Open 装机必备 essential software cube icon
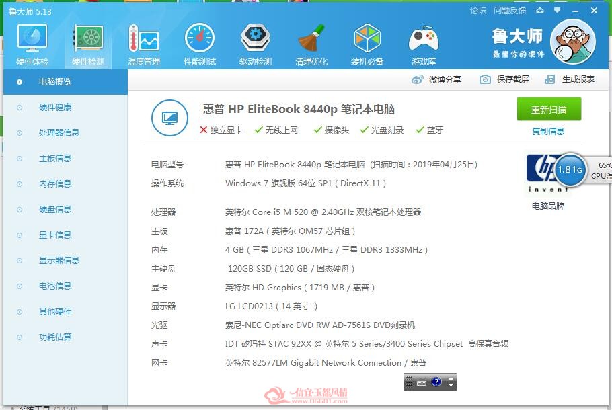This screenshot has height=410, width=612. (367, 44)
